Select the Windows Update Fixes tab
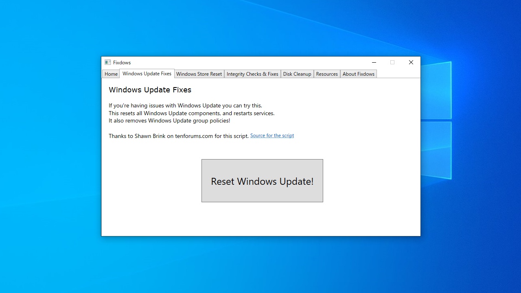The height and width of the screenshot is (293, 521). (147, 74)
